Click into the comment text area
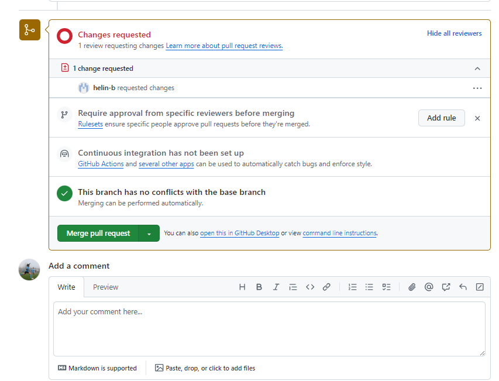 pos(269,328)
